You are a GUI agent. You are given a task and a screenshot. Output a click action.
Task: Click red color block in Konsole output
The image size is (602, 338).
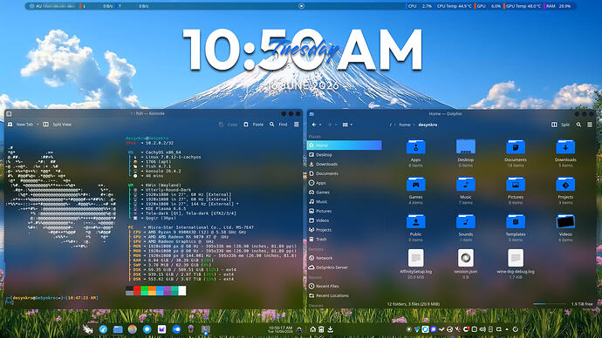point(137,291)
